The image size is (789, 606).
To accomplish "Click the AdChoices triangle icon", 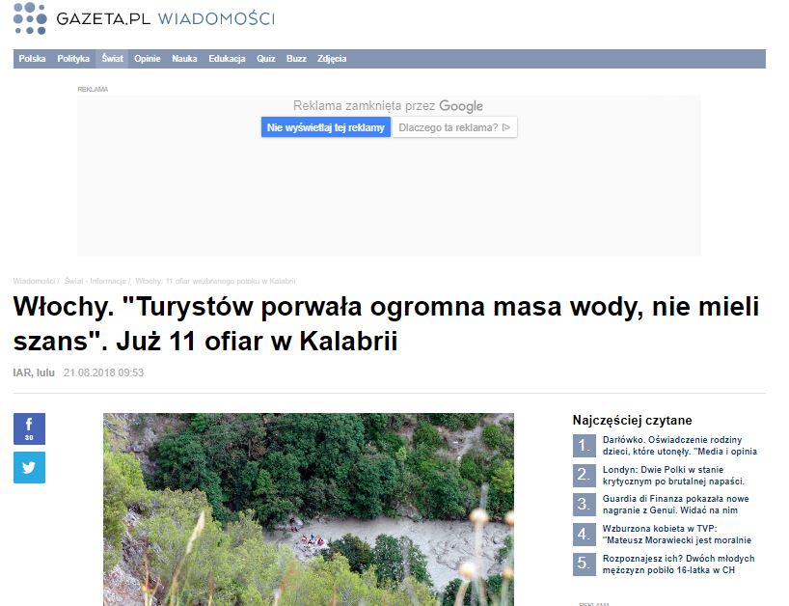I will point(506,127).
